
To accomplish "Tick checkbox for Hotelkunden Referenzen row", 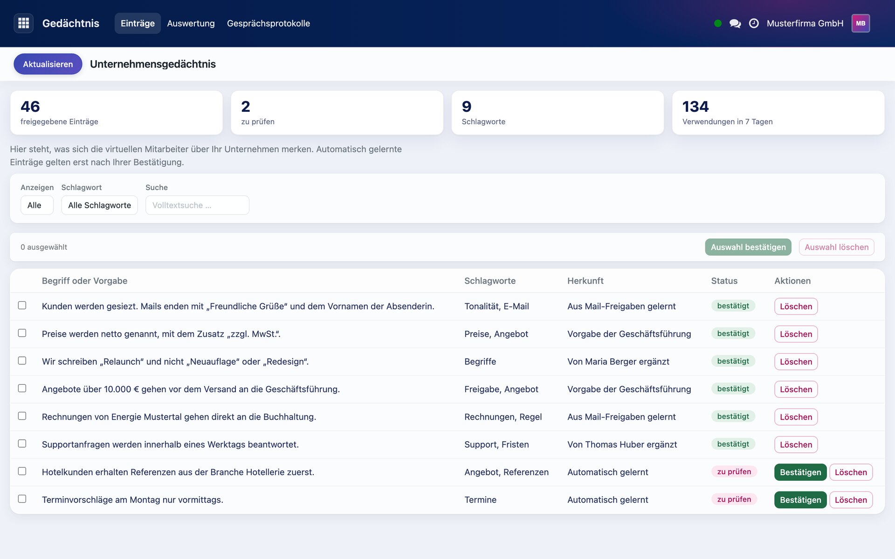I will pos(22,471).
